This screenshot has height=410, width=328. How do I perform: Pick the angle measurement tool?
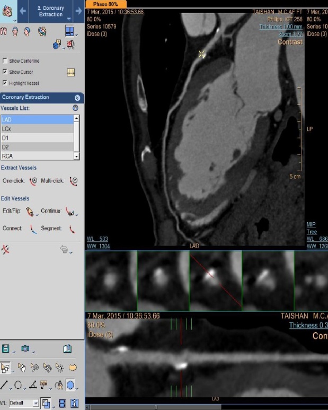(33, 385)
